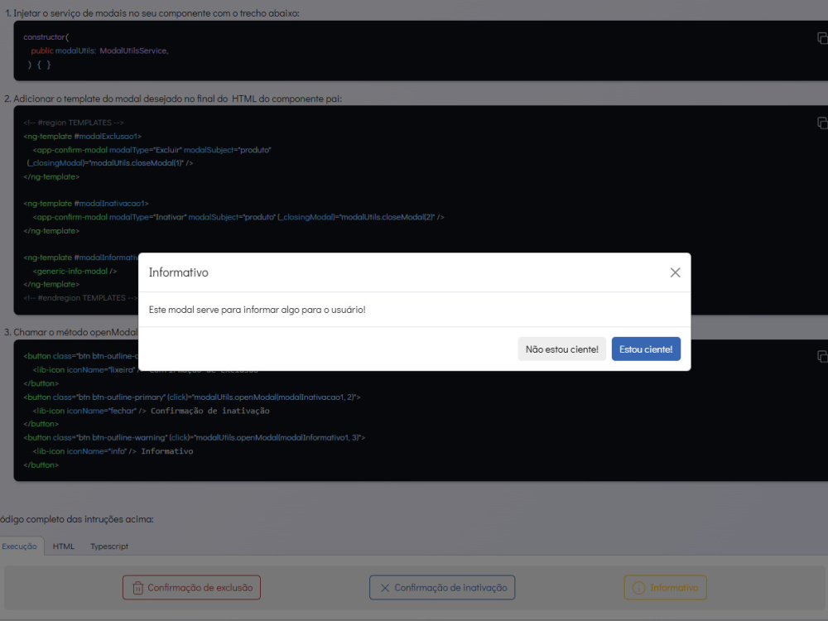Viewport: 828px width, 621px height.
Task: Click the 'Estou ciente!' button
Action: (646, 349)
